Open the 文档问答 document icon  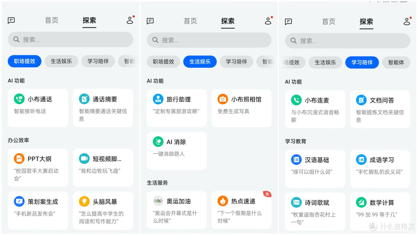(x=361, y=100)
